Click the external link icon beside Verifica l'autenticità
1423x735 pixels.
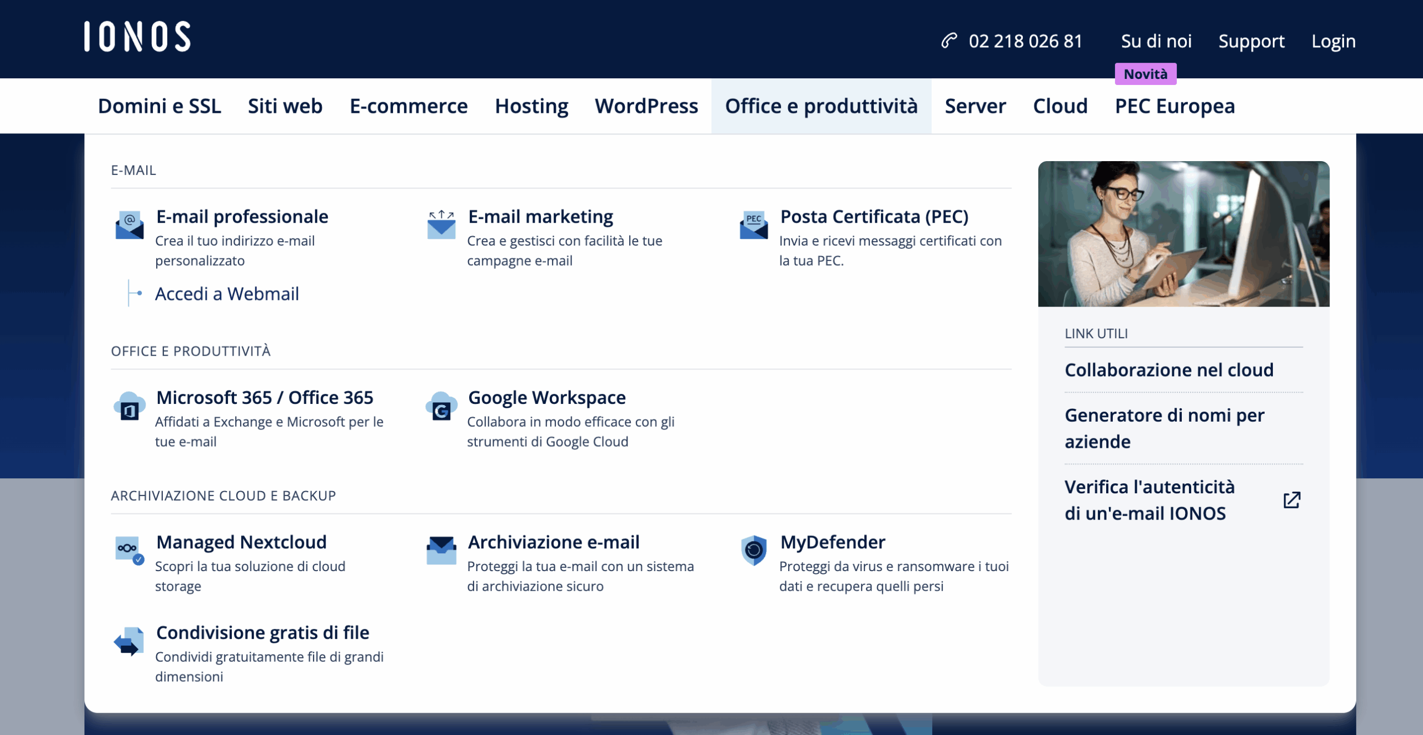[1292, 500]
